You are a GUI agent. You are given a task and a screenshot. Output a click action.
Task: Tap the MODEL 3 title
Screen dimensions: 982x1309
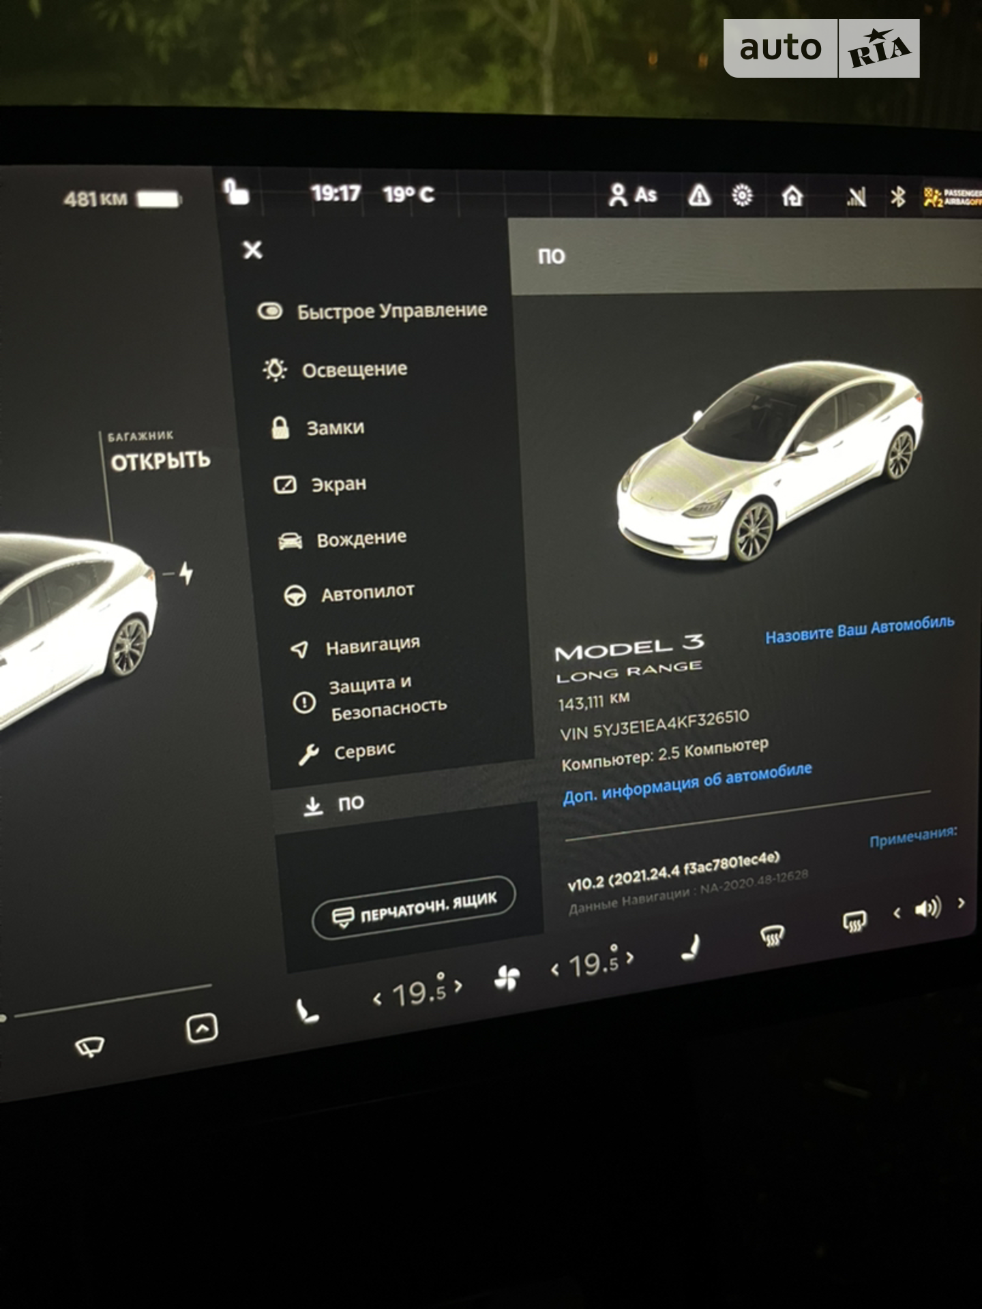tap(629, 648)
